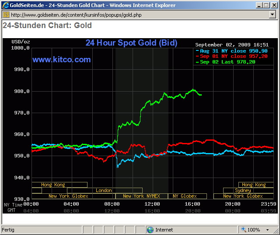Click the London session label

pos(104,190)
